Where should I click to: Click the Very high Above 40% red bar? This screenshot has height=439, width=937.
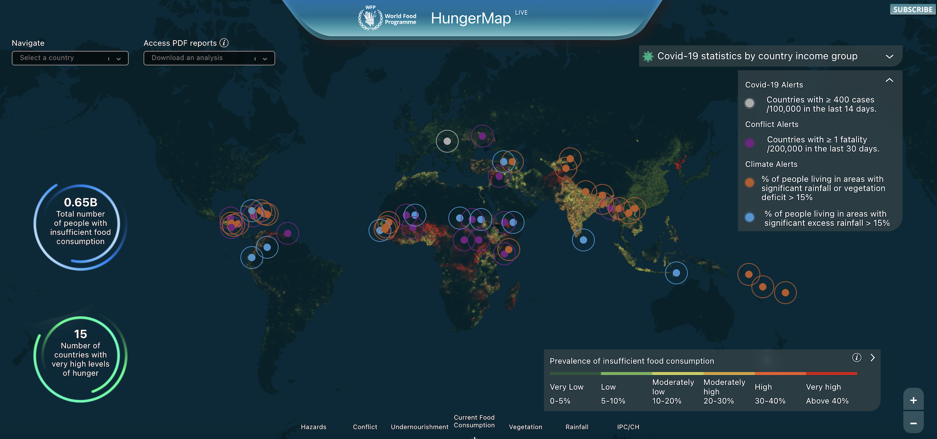832,373
